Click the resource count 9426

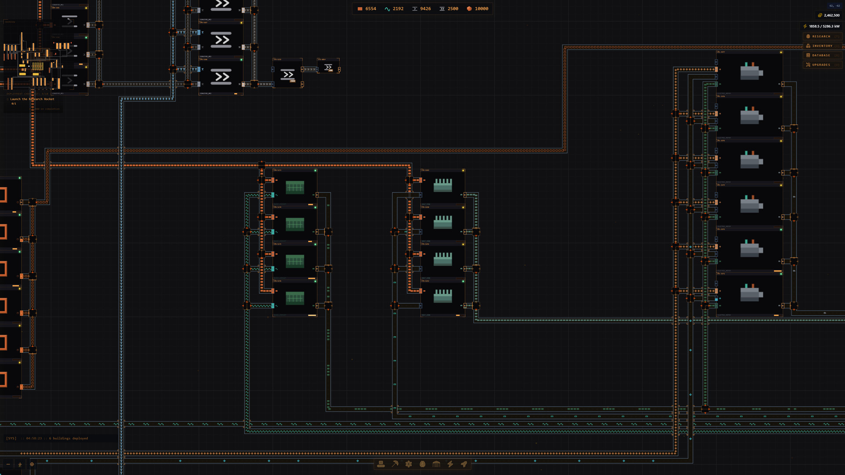(x=425, y=9)
